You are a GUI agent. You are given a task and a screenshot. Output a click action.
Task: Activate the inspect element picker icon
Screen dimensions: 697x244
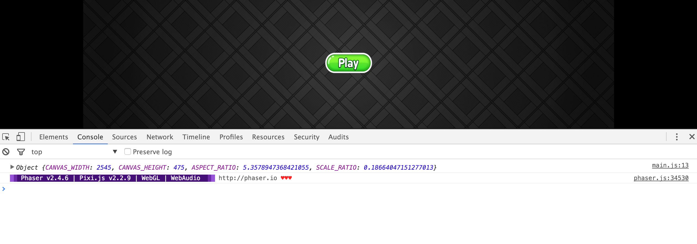tap(6, 137)
